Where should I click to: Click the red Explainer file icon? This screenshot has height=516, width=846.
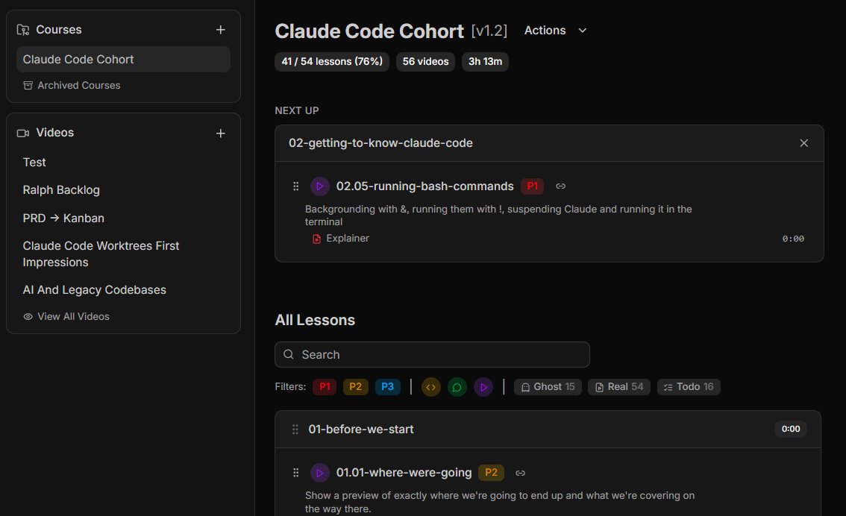(x=317, y=239)
